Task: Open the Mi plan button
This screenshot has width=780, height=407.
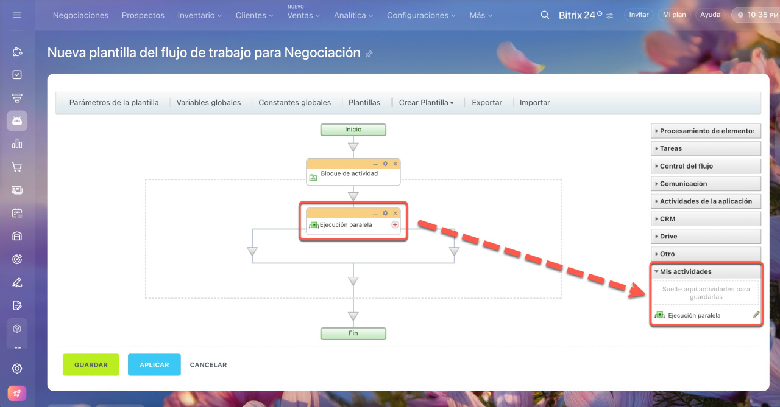Action: (x=675, y=15)
